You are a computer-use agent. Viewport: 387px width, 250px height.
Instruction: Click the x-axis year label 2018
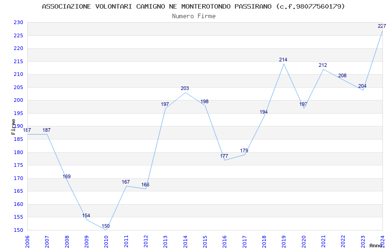pyautogui.click(x=264, y=242)
